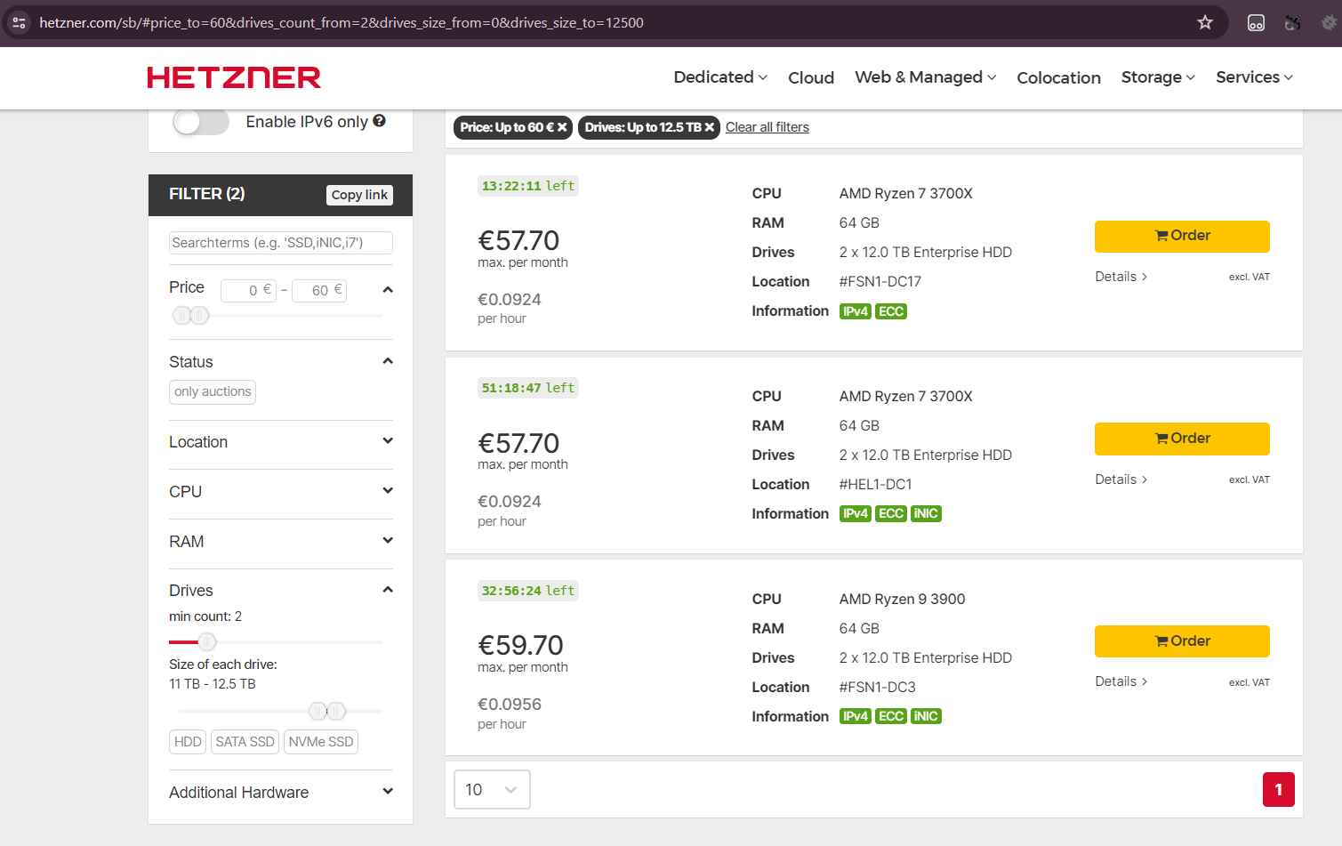The width and height of the screenshot is (1342, 846).
Task: Open the results per page dropdown
Action: (x=492, y=790)
